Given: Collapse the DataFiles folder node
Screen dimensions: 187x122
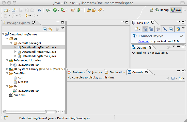Looking at the screenshot, I should [7, 73].
